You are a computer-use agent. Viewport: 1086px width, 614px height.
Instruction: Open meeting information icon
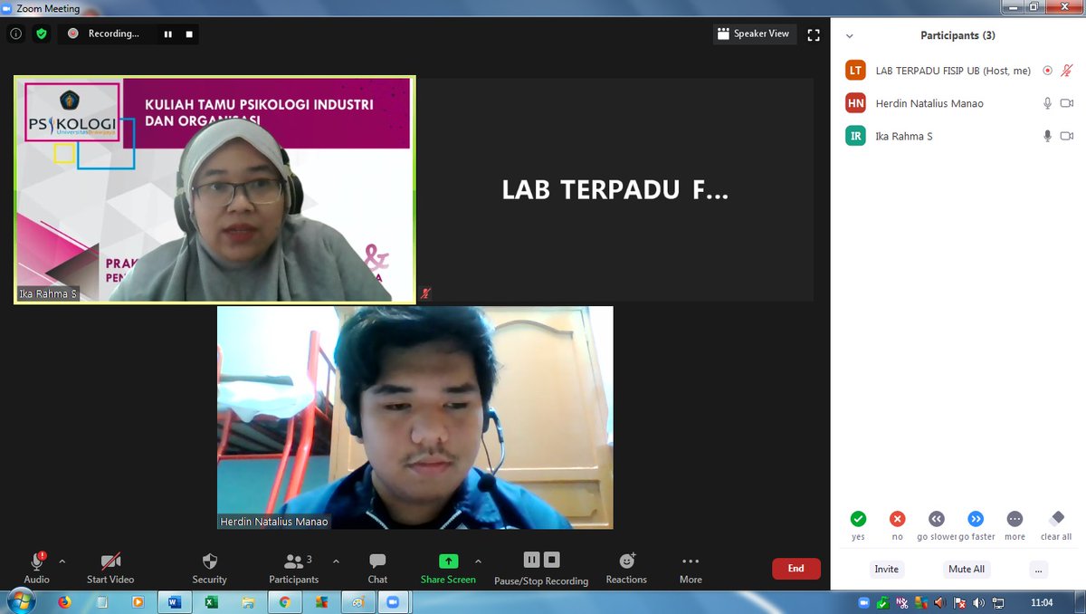pos(15,34)
